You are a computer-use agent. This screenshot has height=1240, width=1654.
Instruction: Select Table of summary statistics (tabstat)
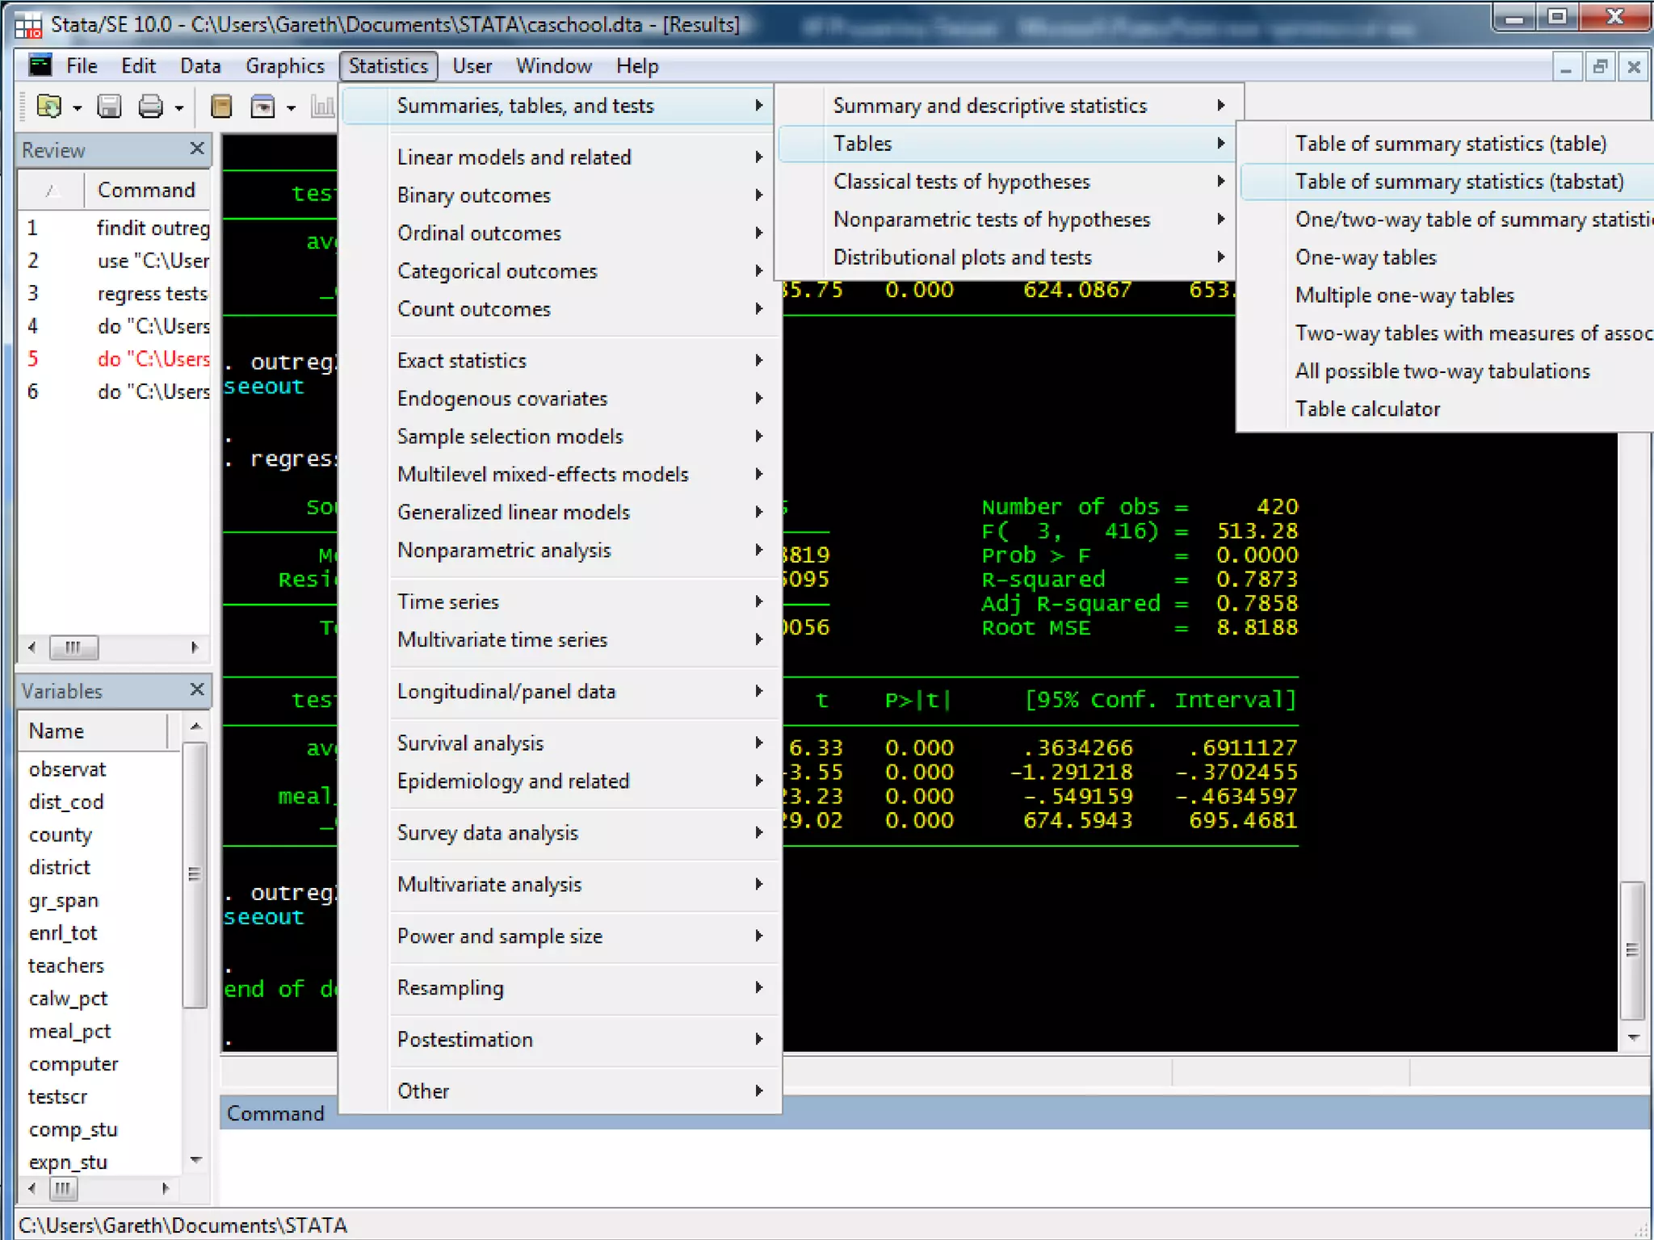pyautogui.click(x=1459, y=182)
